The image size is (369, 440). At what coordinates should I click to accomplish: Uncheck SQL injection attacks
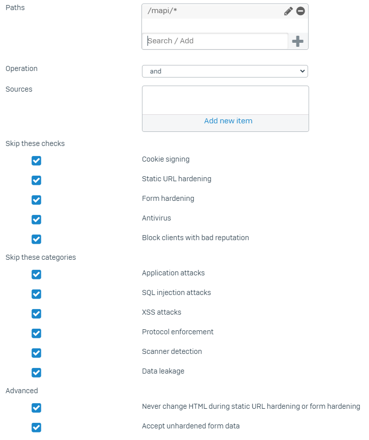(x=36, y=294)
